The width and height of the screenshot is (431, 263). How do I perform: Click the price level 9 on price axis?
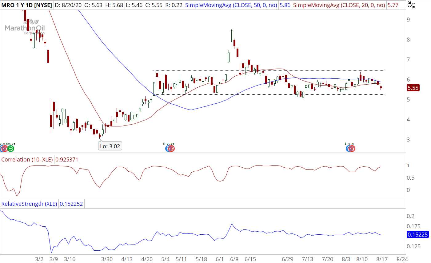coord(408,20)
